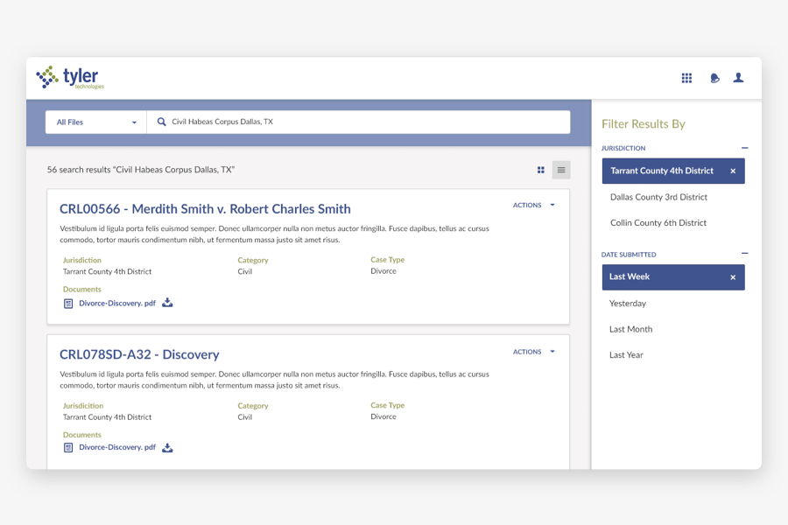788x525 pixels.
Task: Open the notifications bell icon
Action: 714,78
